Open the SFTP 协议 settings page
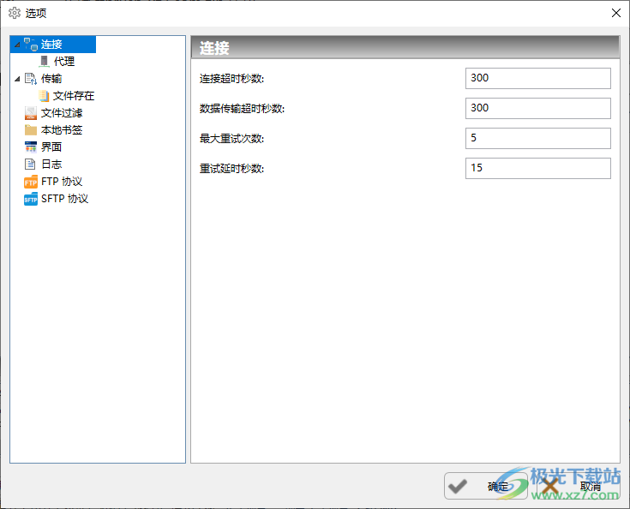The image size is (630, 509). [64, 199]
